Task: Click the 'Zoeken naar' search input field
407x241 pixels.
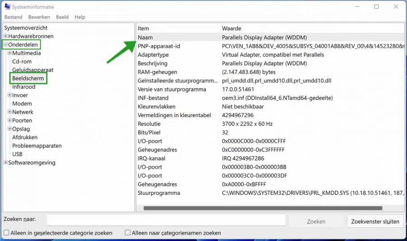Action: [166, 220]
